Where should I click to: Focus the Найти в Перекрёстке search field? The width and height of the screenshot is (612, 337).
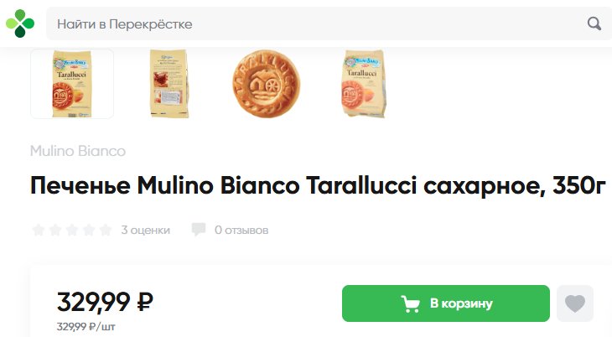click(x=316, y=23)
